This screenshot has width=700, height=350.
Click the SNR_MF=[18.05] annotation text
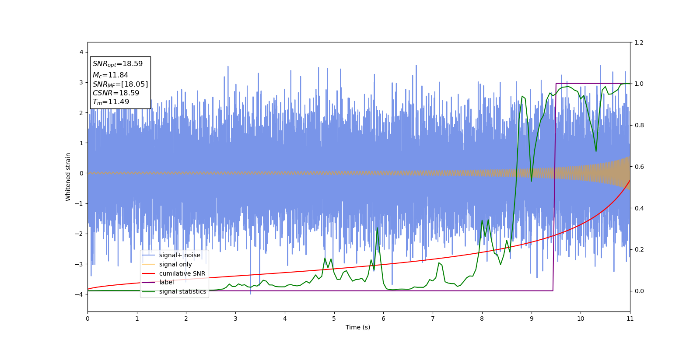[120, 84]
